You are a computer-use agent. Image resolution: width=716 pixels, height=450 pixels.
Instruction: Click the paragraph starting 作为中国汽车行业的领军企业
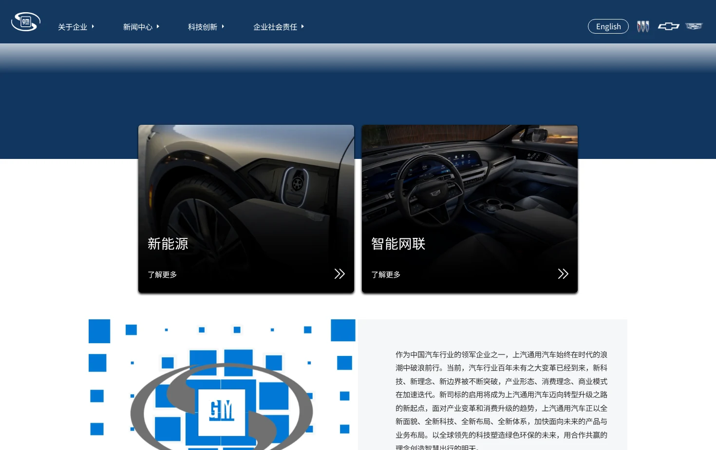501,401
